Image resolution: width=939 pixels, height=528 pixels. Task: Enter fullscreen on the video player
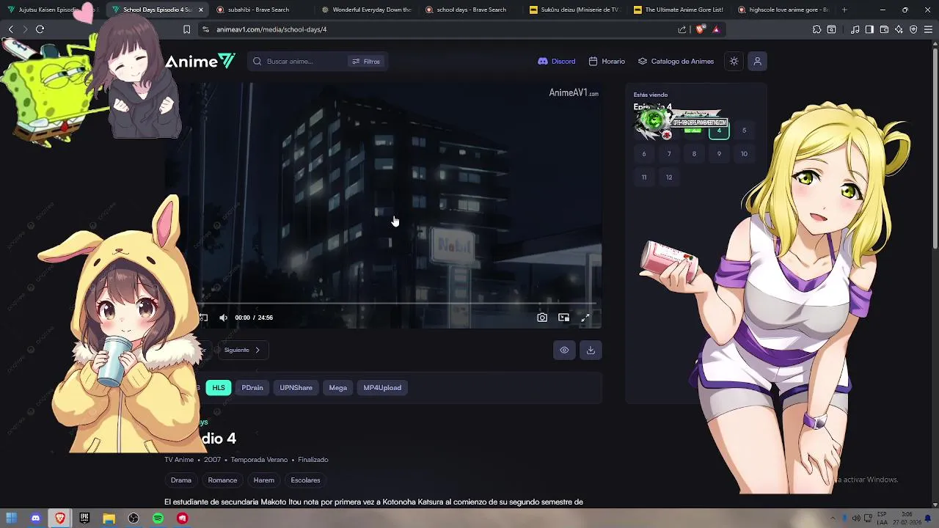click(585, 318)
